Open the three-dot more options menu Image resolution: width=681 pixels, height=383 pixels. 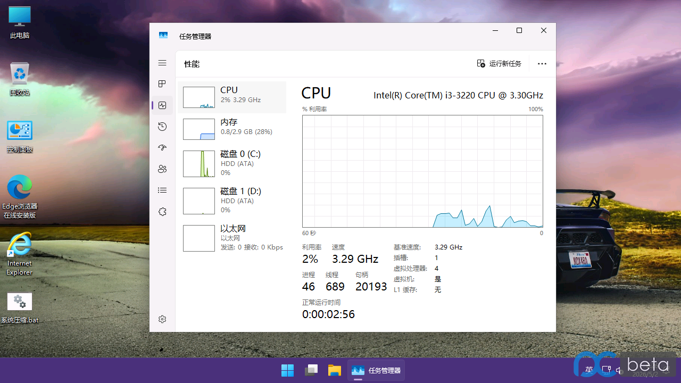tap(542, 64)
